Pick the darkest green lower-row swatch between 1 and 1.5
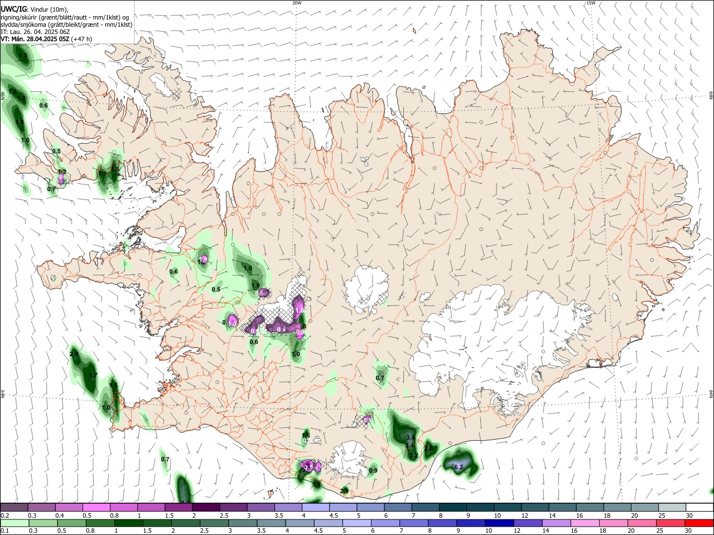The width and height of the screenshot is (714, 535). 129,523
